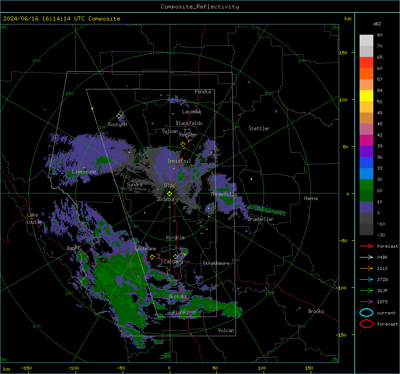Click the Drumheller town label
Viewport: 400px width, 374px height.
click(x=260, y=219)
